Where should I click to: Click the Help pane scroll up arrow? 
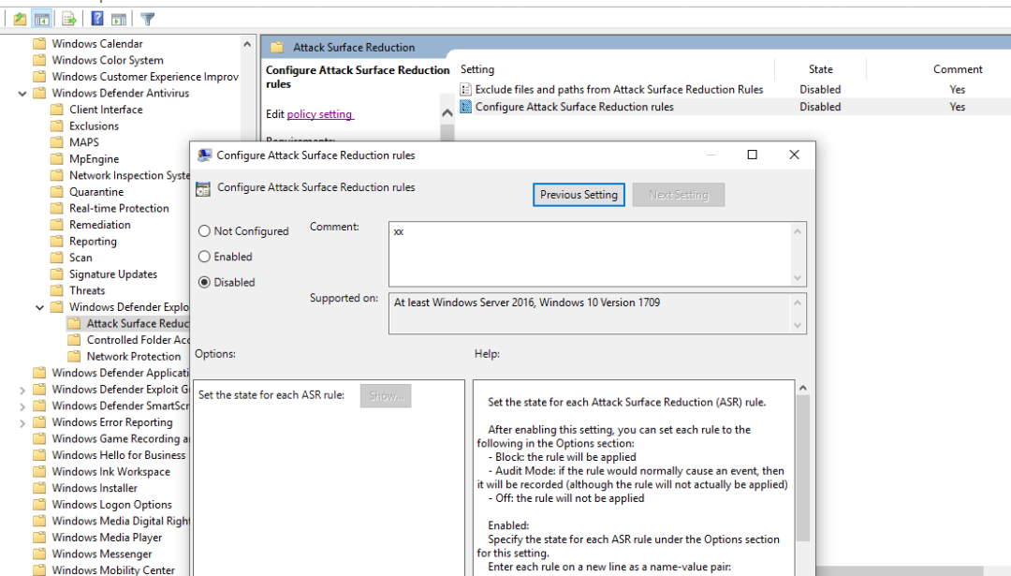click(x=803, y=388)
